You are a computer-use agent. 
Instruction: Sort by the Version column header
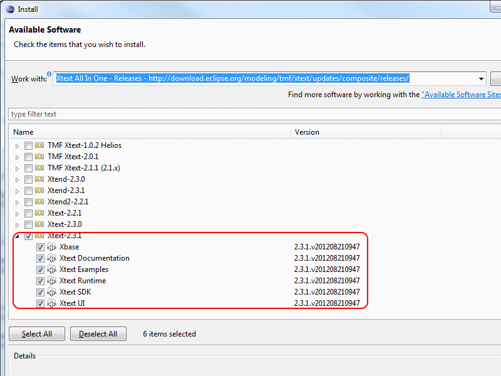[x=366, y=132]
